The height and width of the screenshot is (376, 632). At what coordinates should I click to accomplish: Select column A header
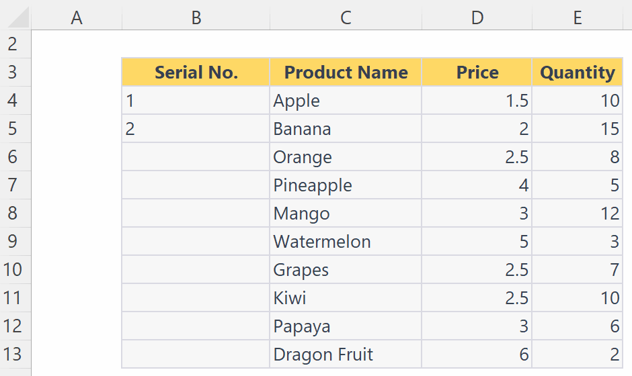click(77, 17)
